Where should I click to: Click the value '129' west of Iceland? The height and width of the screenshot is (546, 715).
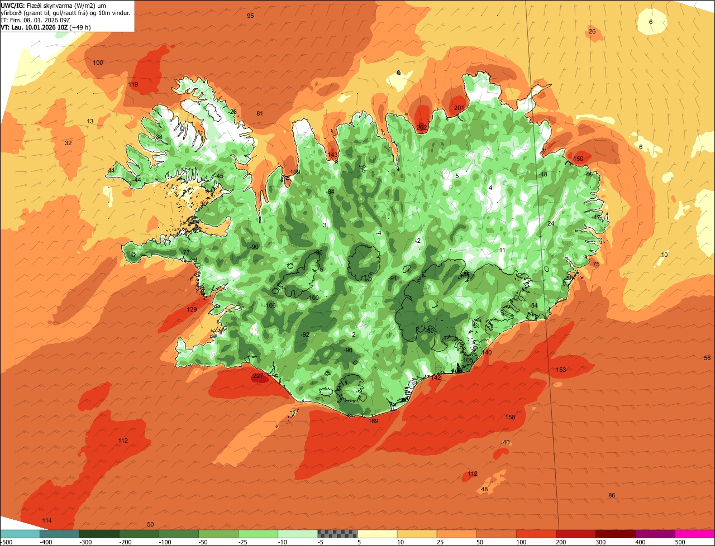(192, 309)
